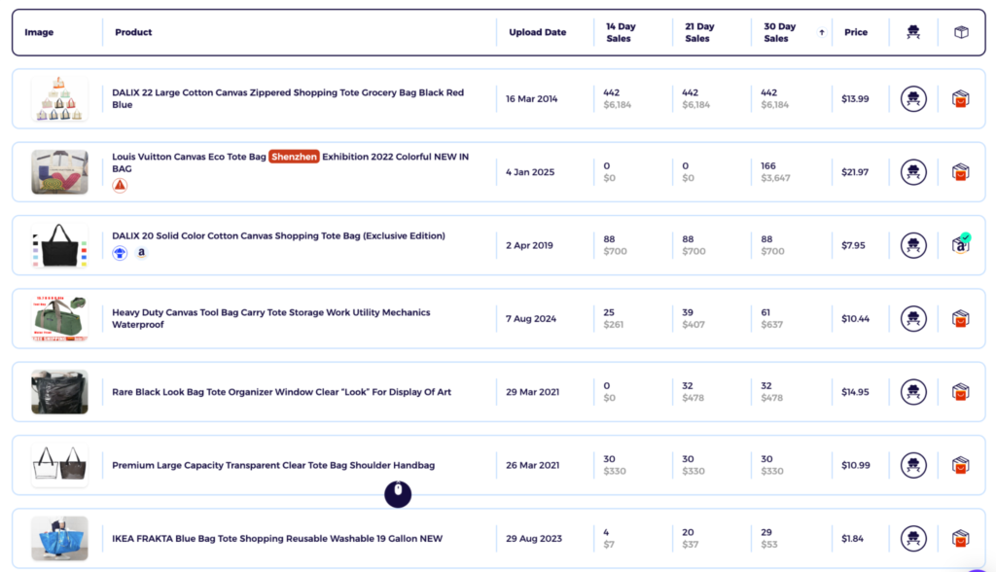The height and width of the screenshot is (572, 996).
Task: Click spy icon for Premium Large Capacity Transparent row
Action: coord(913,465)
